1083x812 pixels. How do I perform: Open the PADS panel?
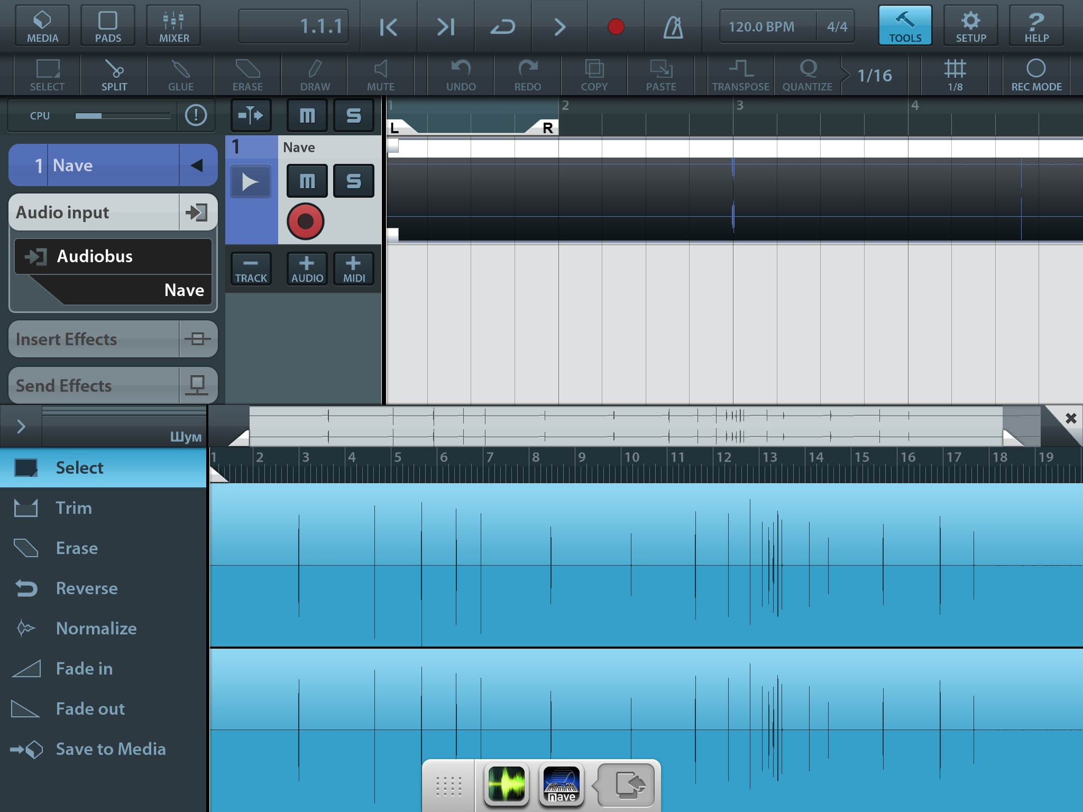tap(108, 25)
